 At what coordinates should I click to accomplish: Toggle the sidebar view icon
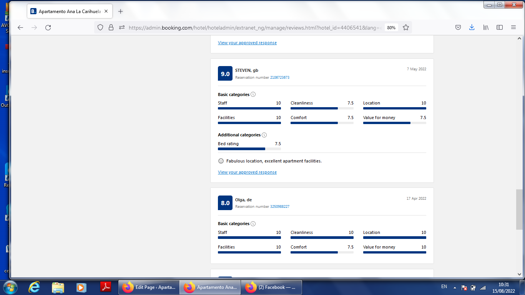500,28
